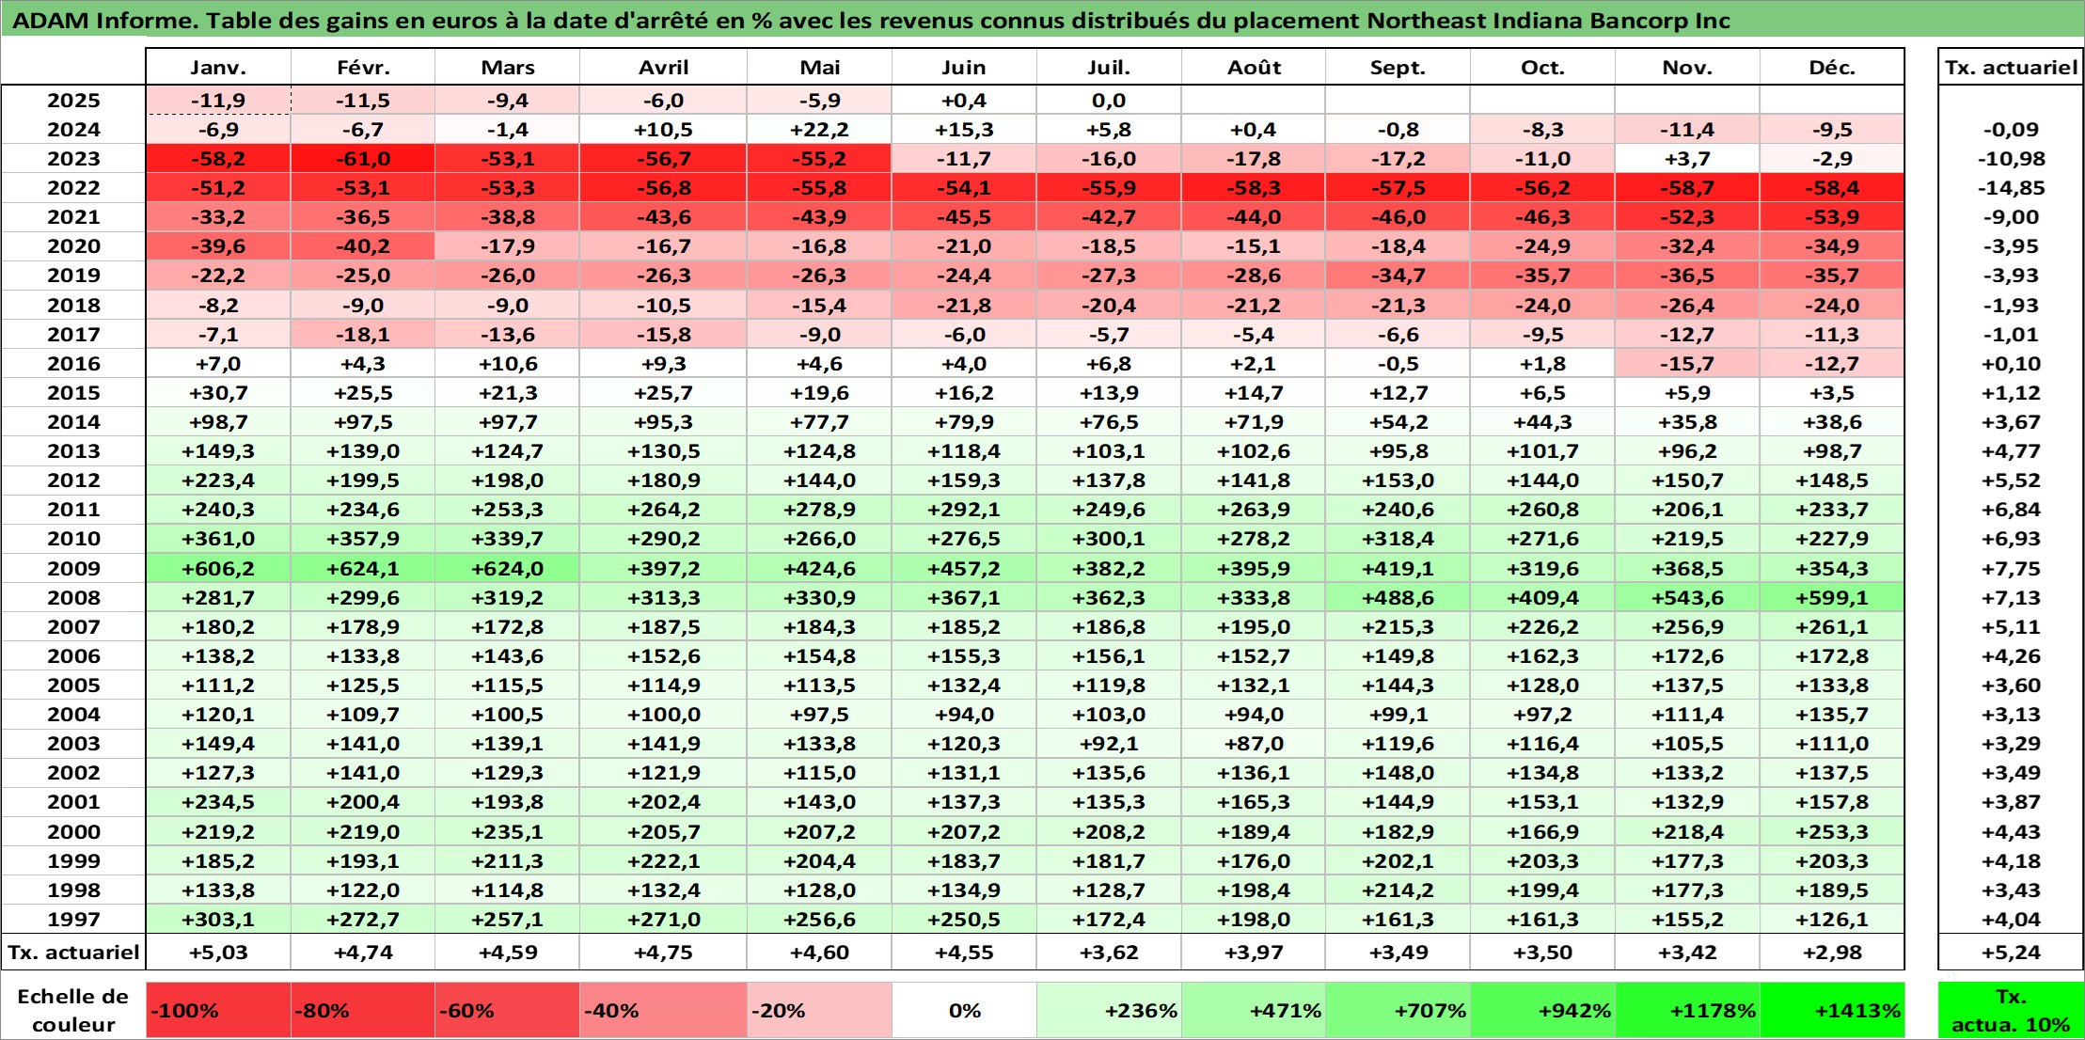This screenshot has height=1040, width=2085.
Task: Select the Mai column header
Action: (819, 68)
